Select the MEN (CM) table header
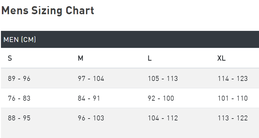The height and width of the screenshot is (138, 259). coord(20,40)
